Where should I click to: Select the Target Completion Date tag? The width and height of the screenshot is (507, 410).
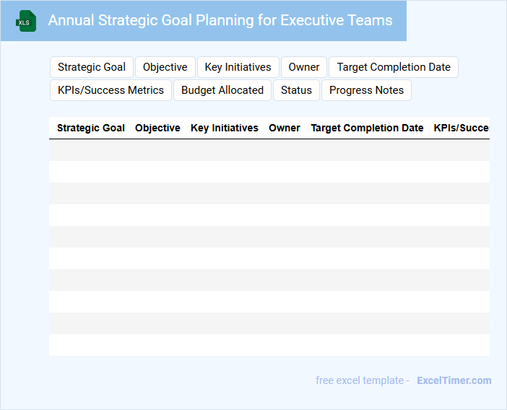[394, 67]
